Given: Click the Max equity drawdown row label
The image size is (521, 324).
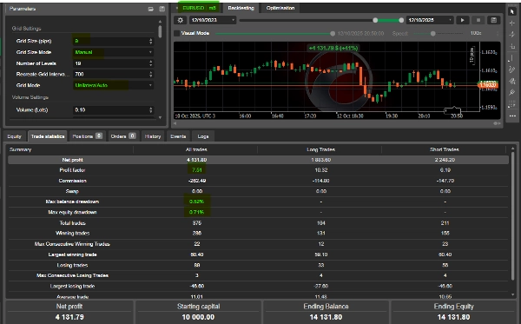Looking at the screenshot, I should coord(72,212).
